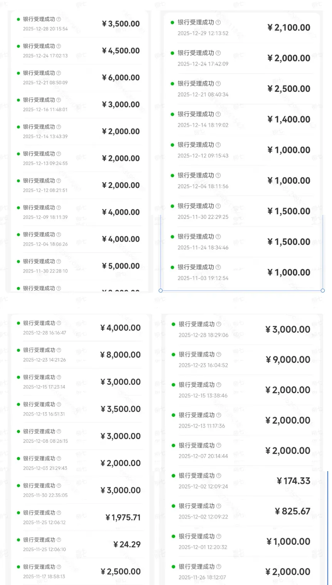Viewport: 332px width, 585px height.
Task: Click question mark icon on ¥24.29 row
Action: coord(59,539)
